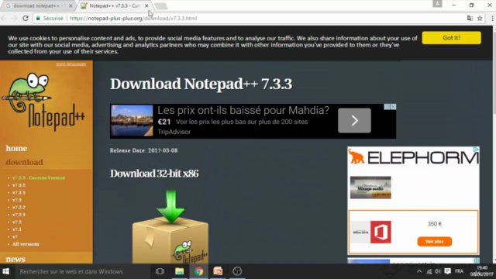Select the Notepad++ v7.3.3 tab

(x=114, y=5)
